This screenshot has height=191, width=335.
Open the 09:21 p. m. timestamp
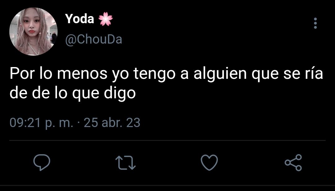(x=41, y=123)
